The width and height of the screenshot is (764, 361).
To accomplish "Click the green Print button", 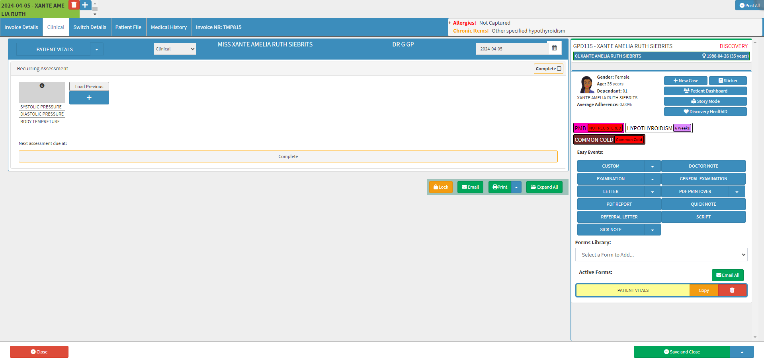I will tap(500, 187).
